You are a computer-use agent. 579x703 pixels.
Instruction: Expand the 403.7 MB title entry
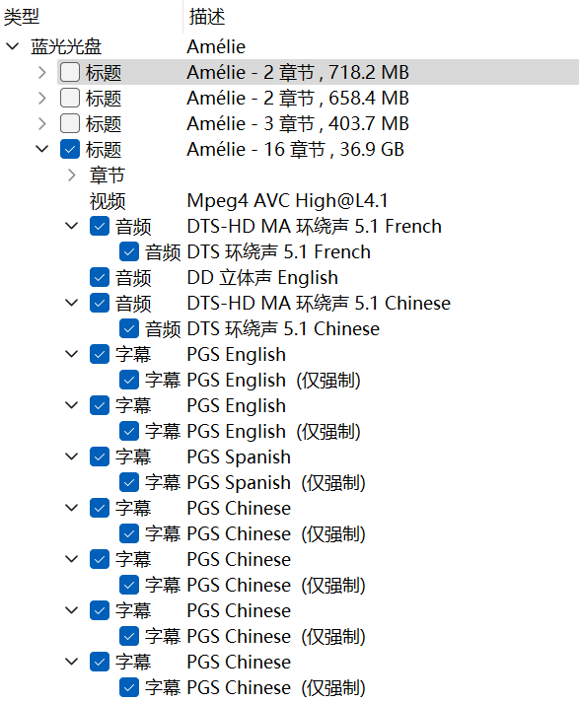pos(42,123)
